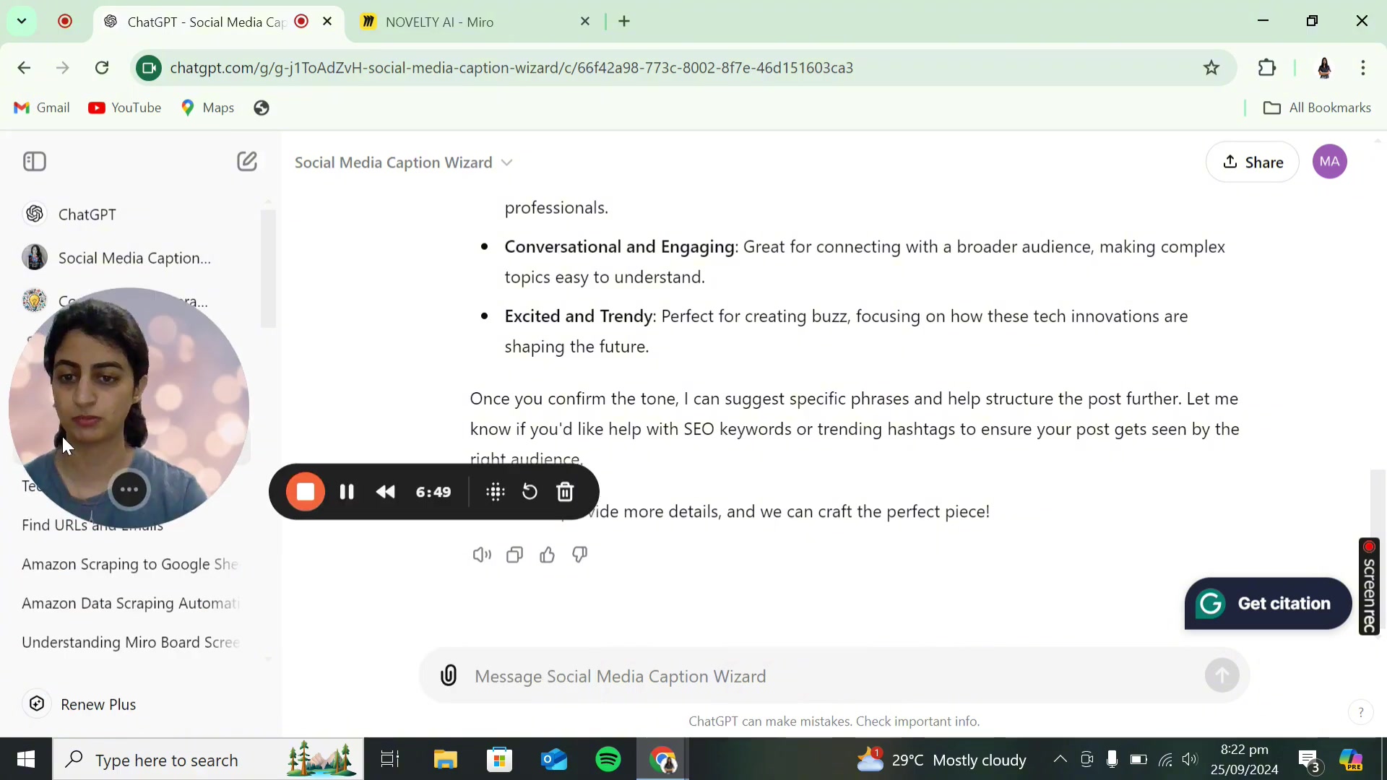
Task: Open a new browser tab
Action: pos(624,22)
